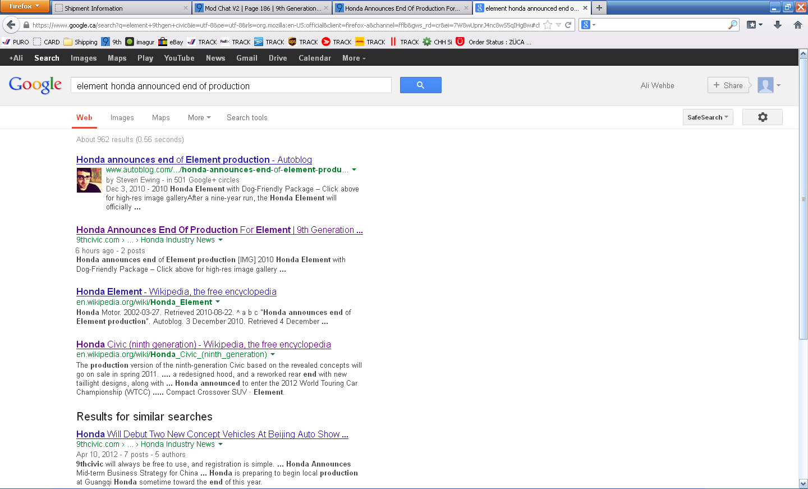
Task: Open the settings gear options
Action: [762, 117]
